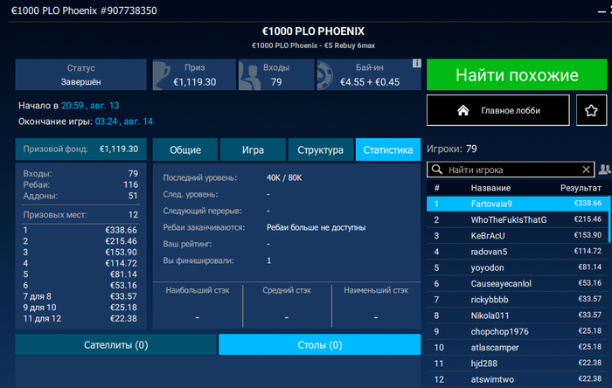The image size is (612, 388).
Task: Click the €1000 PLO PHOENIX heading
Action: point(313,31)
